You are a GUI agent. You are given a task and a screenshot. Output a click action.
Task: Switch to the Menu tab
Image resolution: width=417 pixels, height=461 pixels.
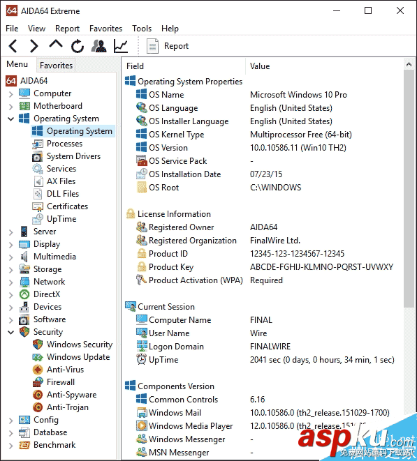[17, 64]
